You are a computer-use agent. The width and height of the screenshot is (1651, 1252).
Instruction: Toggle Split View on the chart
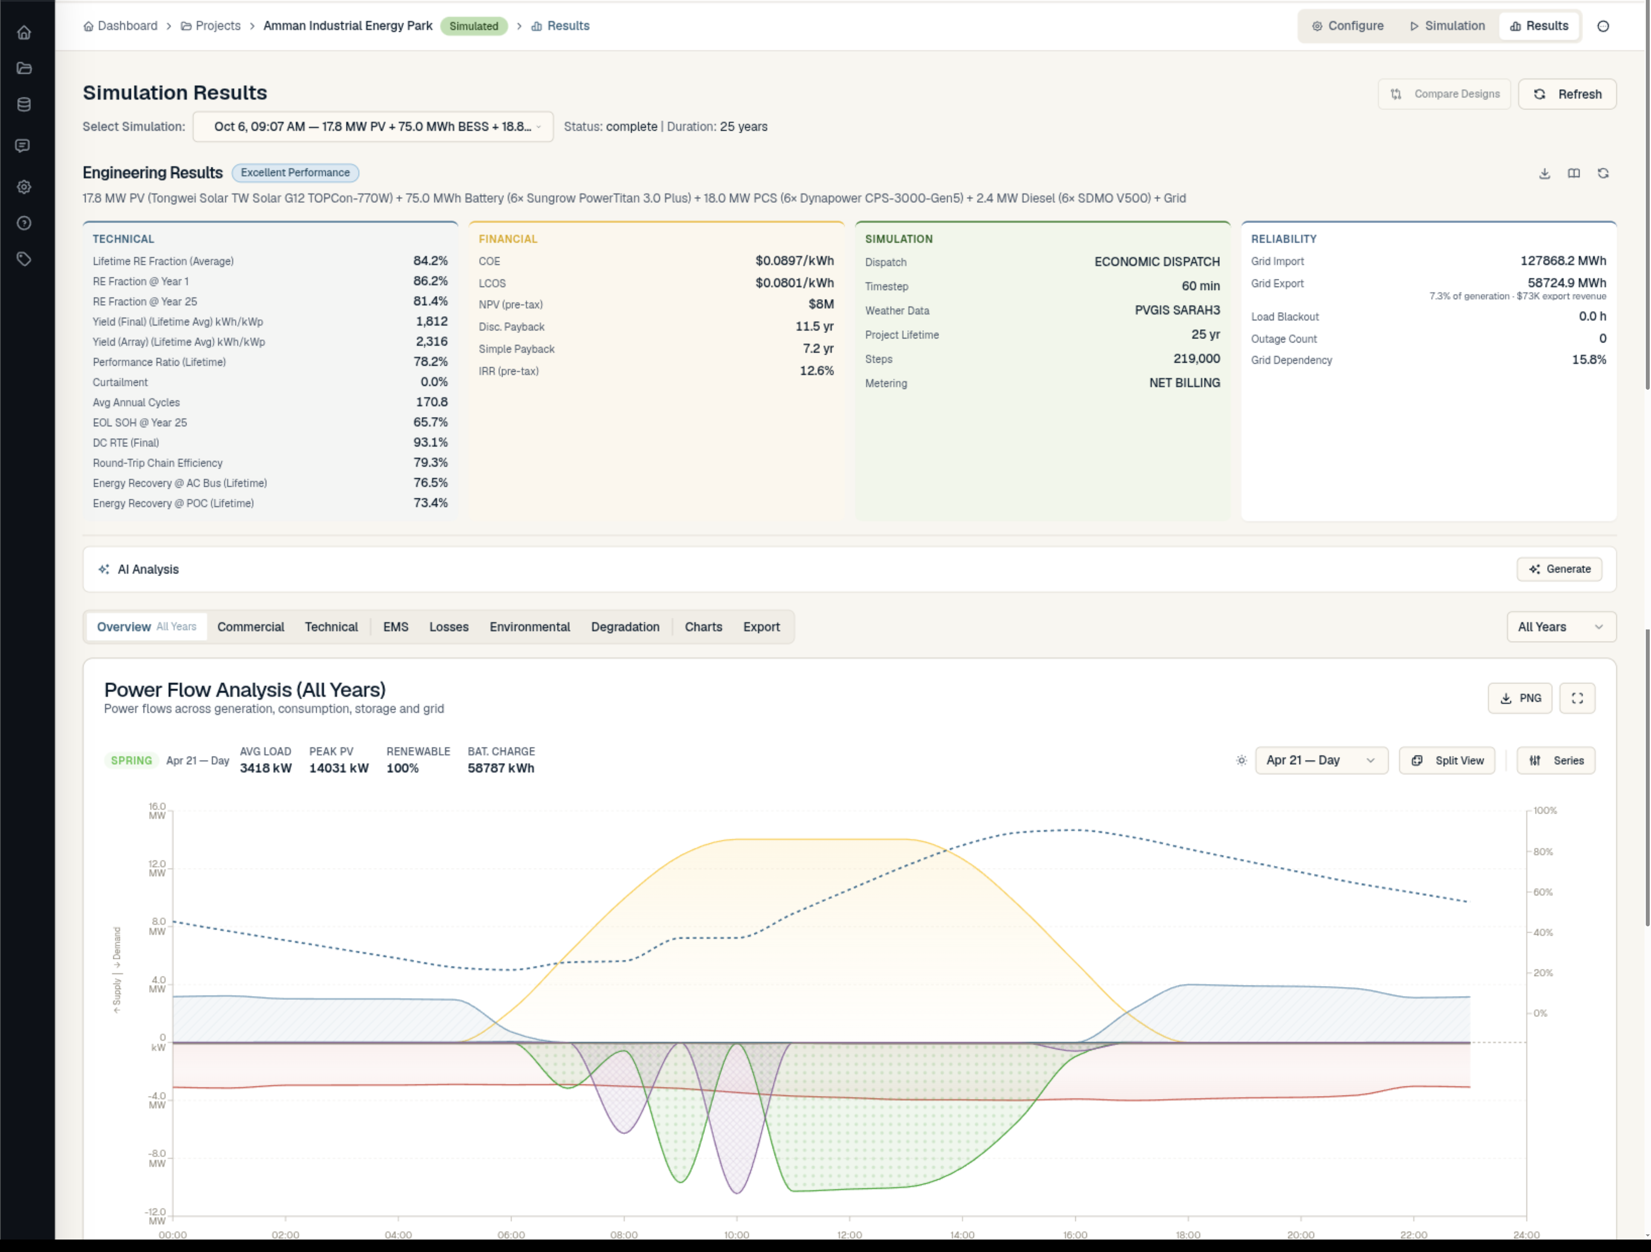[x=1446, y=760]
